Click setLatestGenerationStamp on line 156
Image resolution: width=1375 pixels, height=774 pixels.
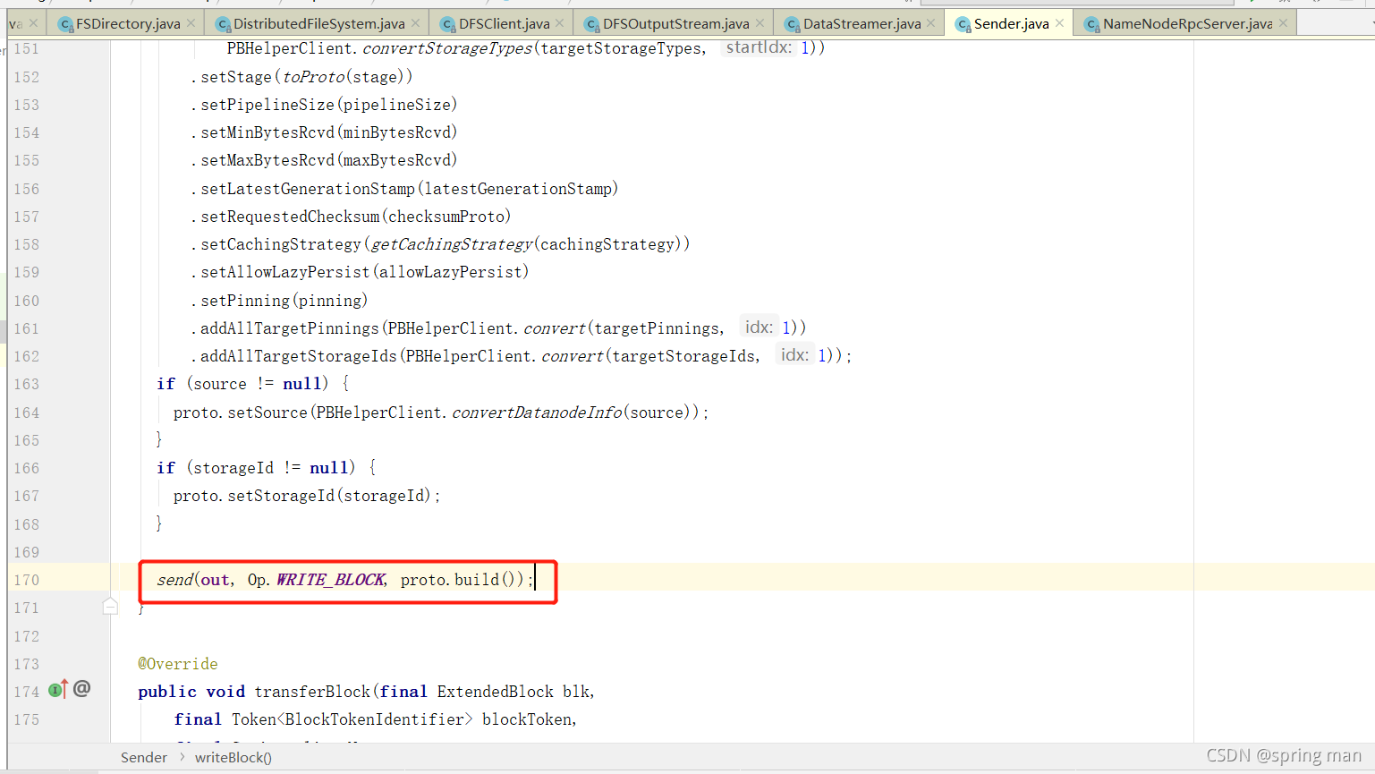[308, 189]
